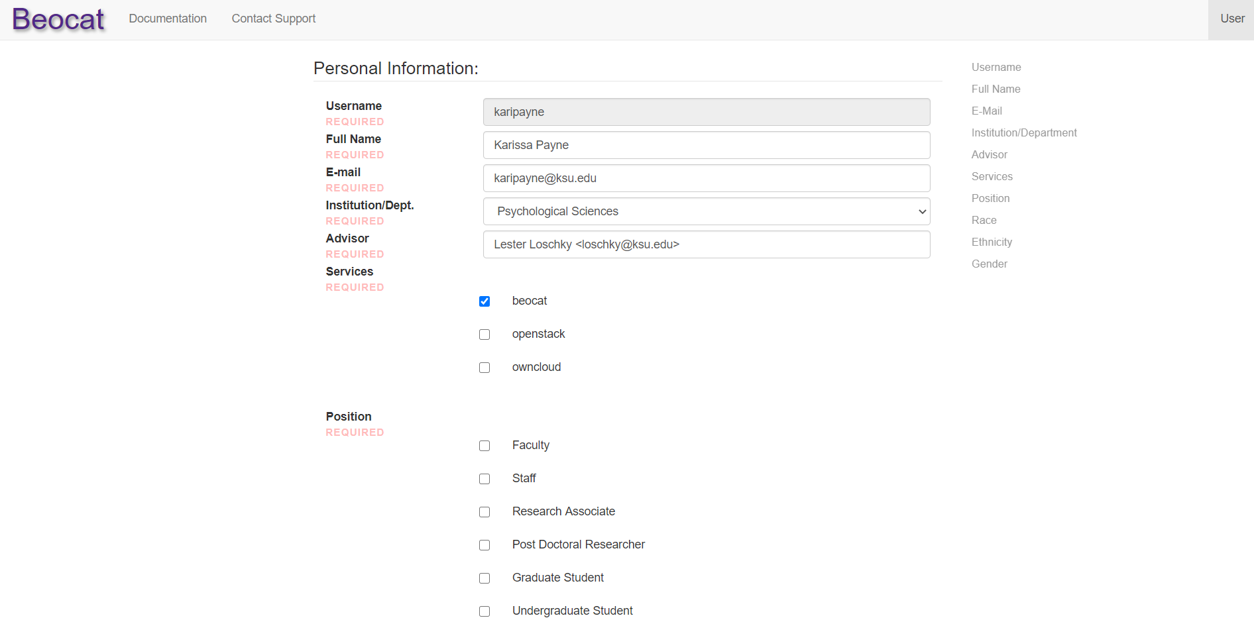The width and height of the screenshot is (1254, 618).
Task: Click the Advisor input field
Action: tap(706, 244)
